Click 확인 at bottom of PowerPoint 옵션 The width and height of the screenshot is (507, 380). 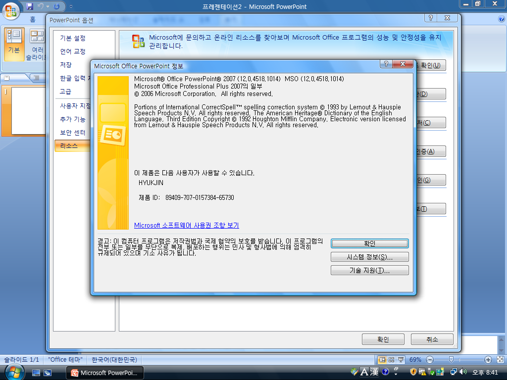[383, 339]
